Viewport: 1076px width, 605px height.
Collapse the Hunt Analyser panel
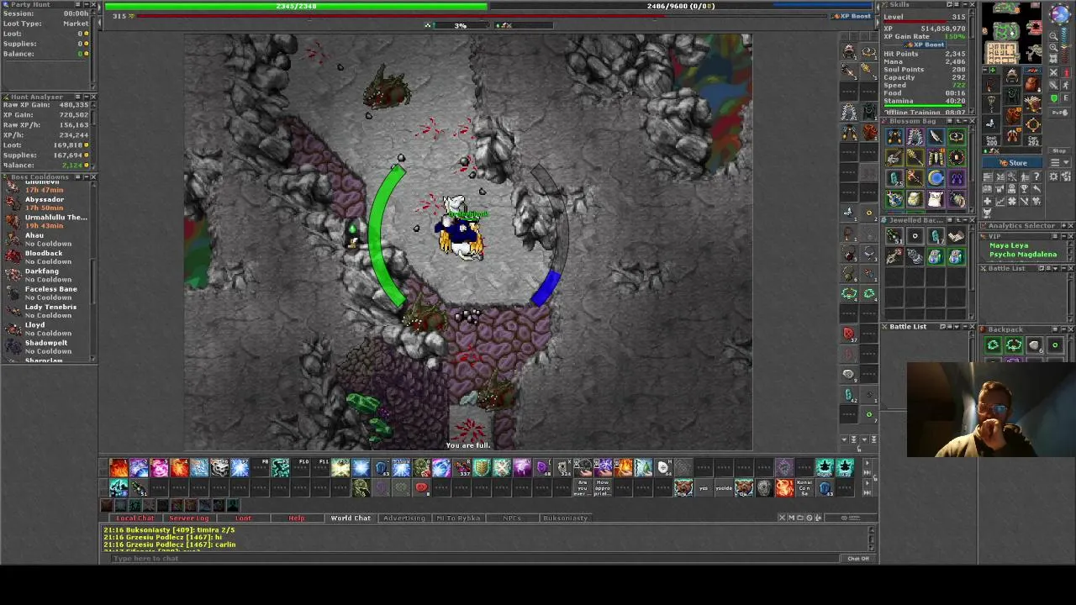pos(87,97)
